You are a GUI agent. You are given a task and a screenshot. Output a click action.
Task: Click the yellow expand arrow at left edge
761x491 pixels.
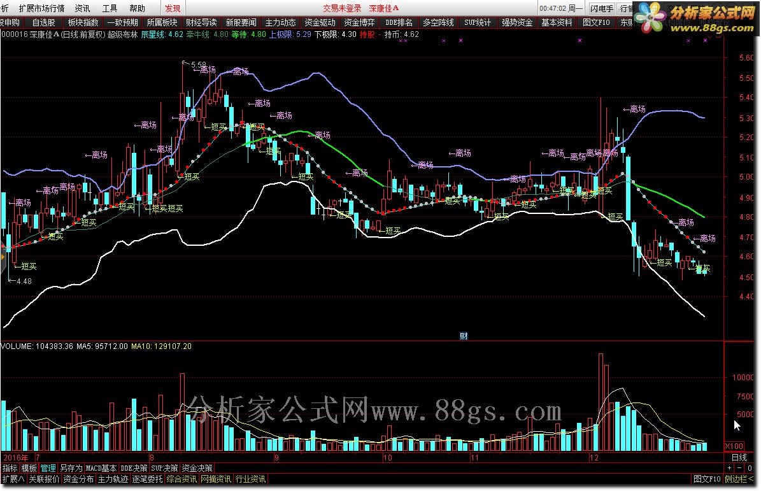[3, 256]
